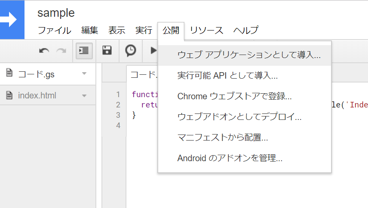Choose 実行可能 API として導入
This screenshot has width=368, height=208.
(245, 76)
